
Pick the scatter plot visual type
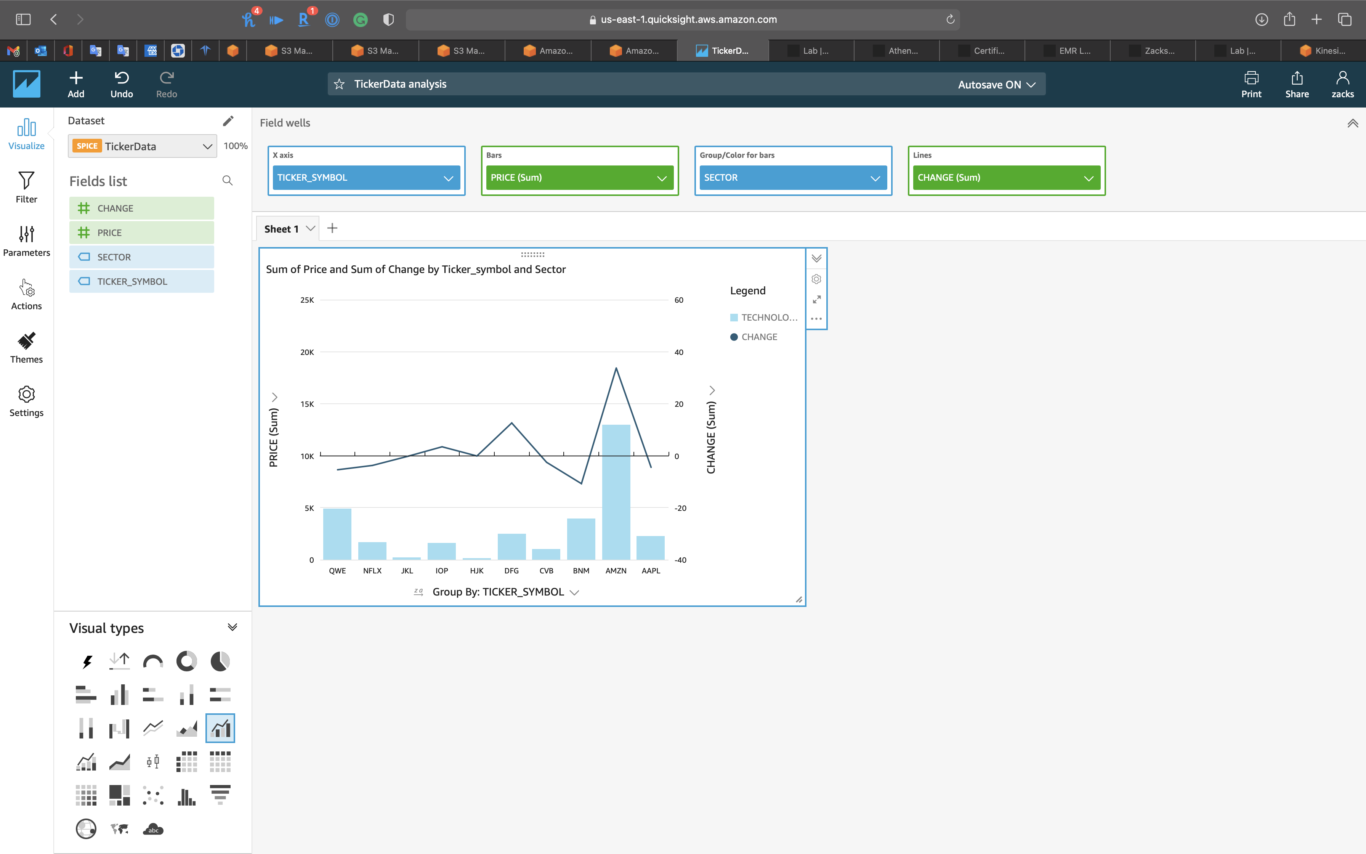pos(153,795)
